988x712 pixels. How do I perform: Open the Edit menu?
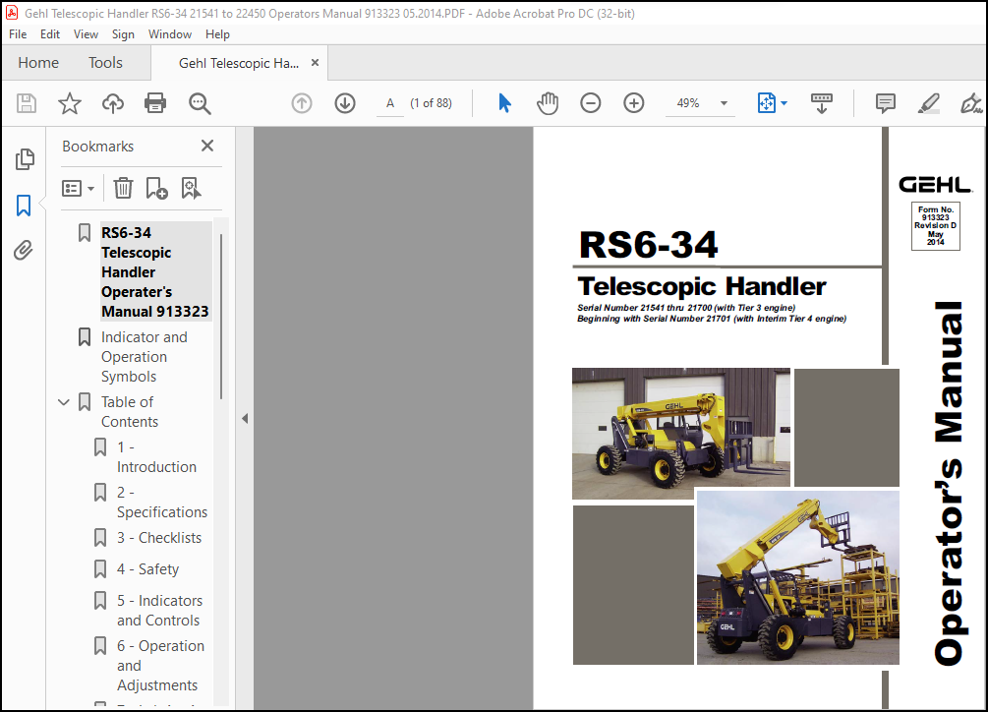pos(50,34)
